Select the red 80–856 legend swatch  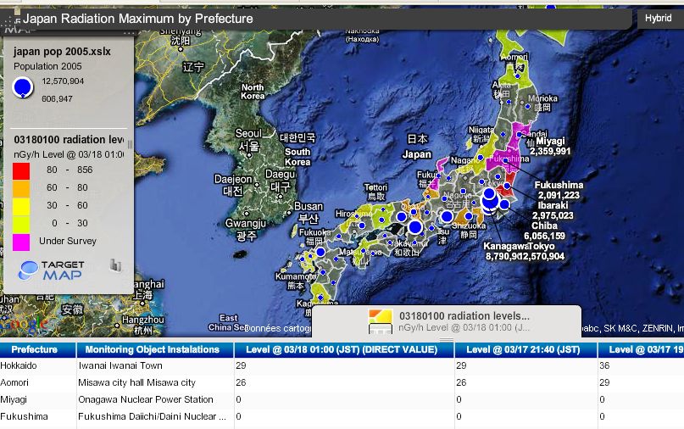click(x=22, y=170)
